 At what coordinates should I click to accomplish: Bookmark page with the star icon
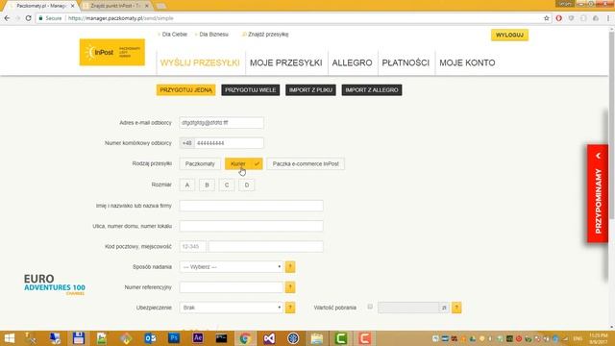tap(547, 18)
